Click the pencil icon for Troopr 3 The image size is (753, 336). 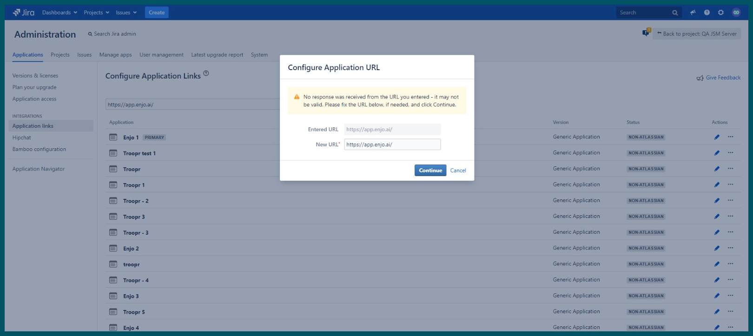[x=717, y=217]
